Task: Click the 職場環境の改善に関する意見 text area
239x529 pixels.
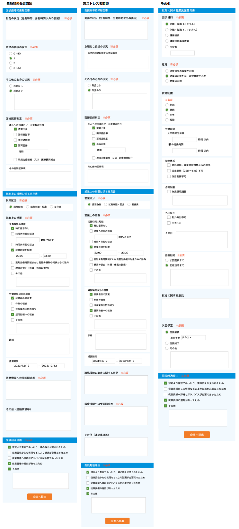Action: pos(116,385)
